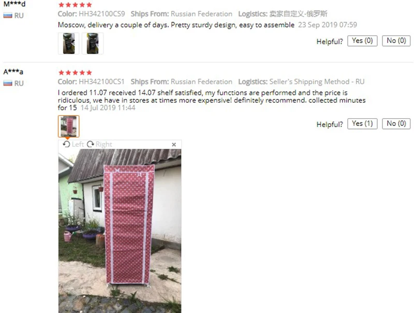
Task: Vote No (0) on A***a's review
Action: 396,124
